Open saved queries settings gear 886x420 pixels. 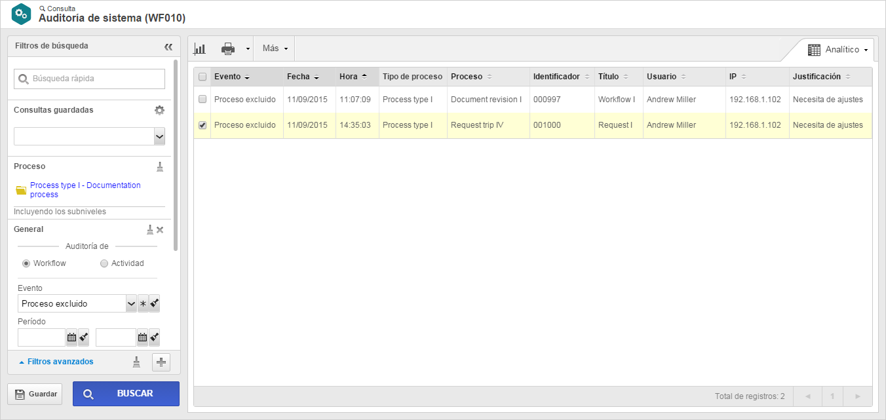coord(159,110)
